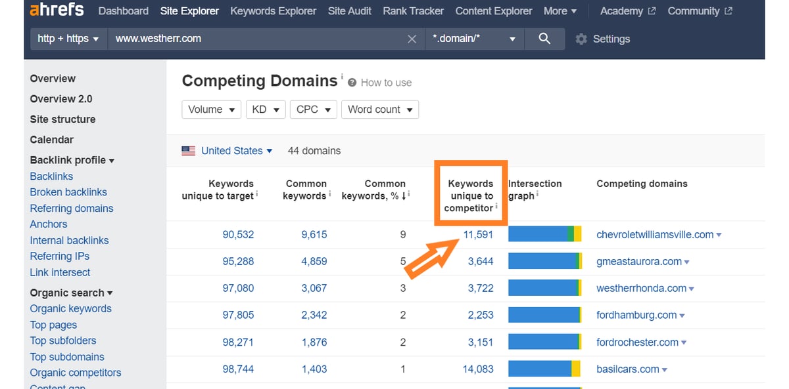The image size is (789, 389).
Task: Click the ahrefs logo
Action: click(x=56, y=10)
